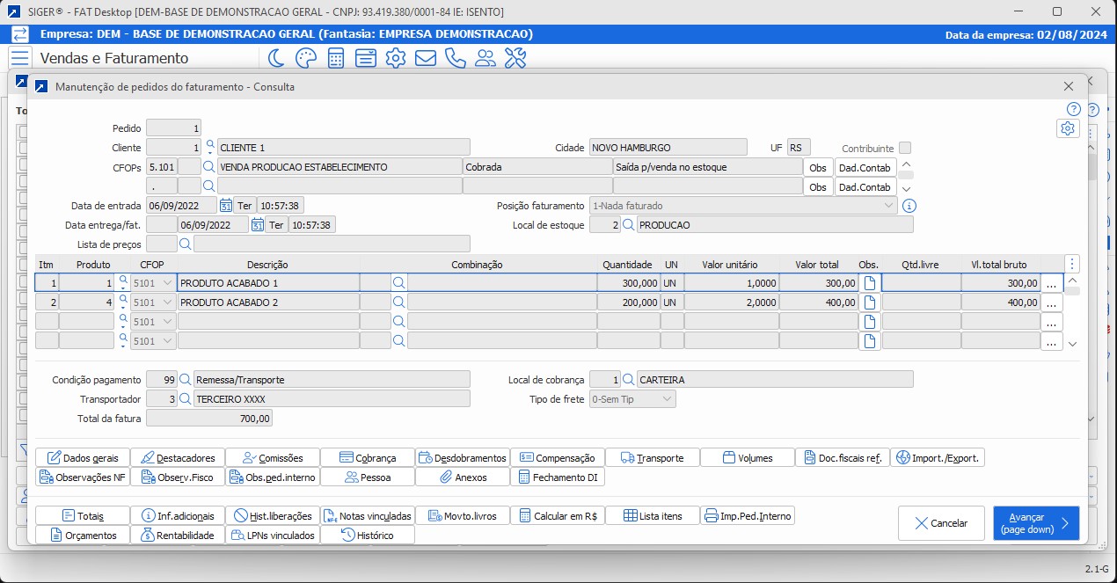1117x583 pixels.
Task: Click the Observation document icon for item 1
Action: pyautogui.click(x=869, y=282)
